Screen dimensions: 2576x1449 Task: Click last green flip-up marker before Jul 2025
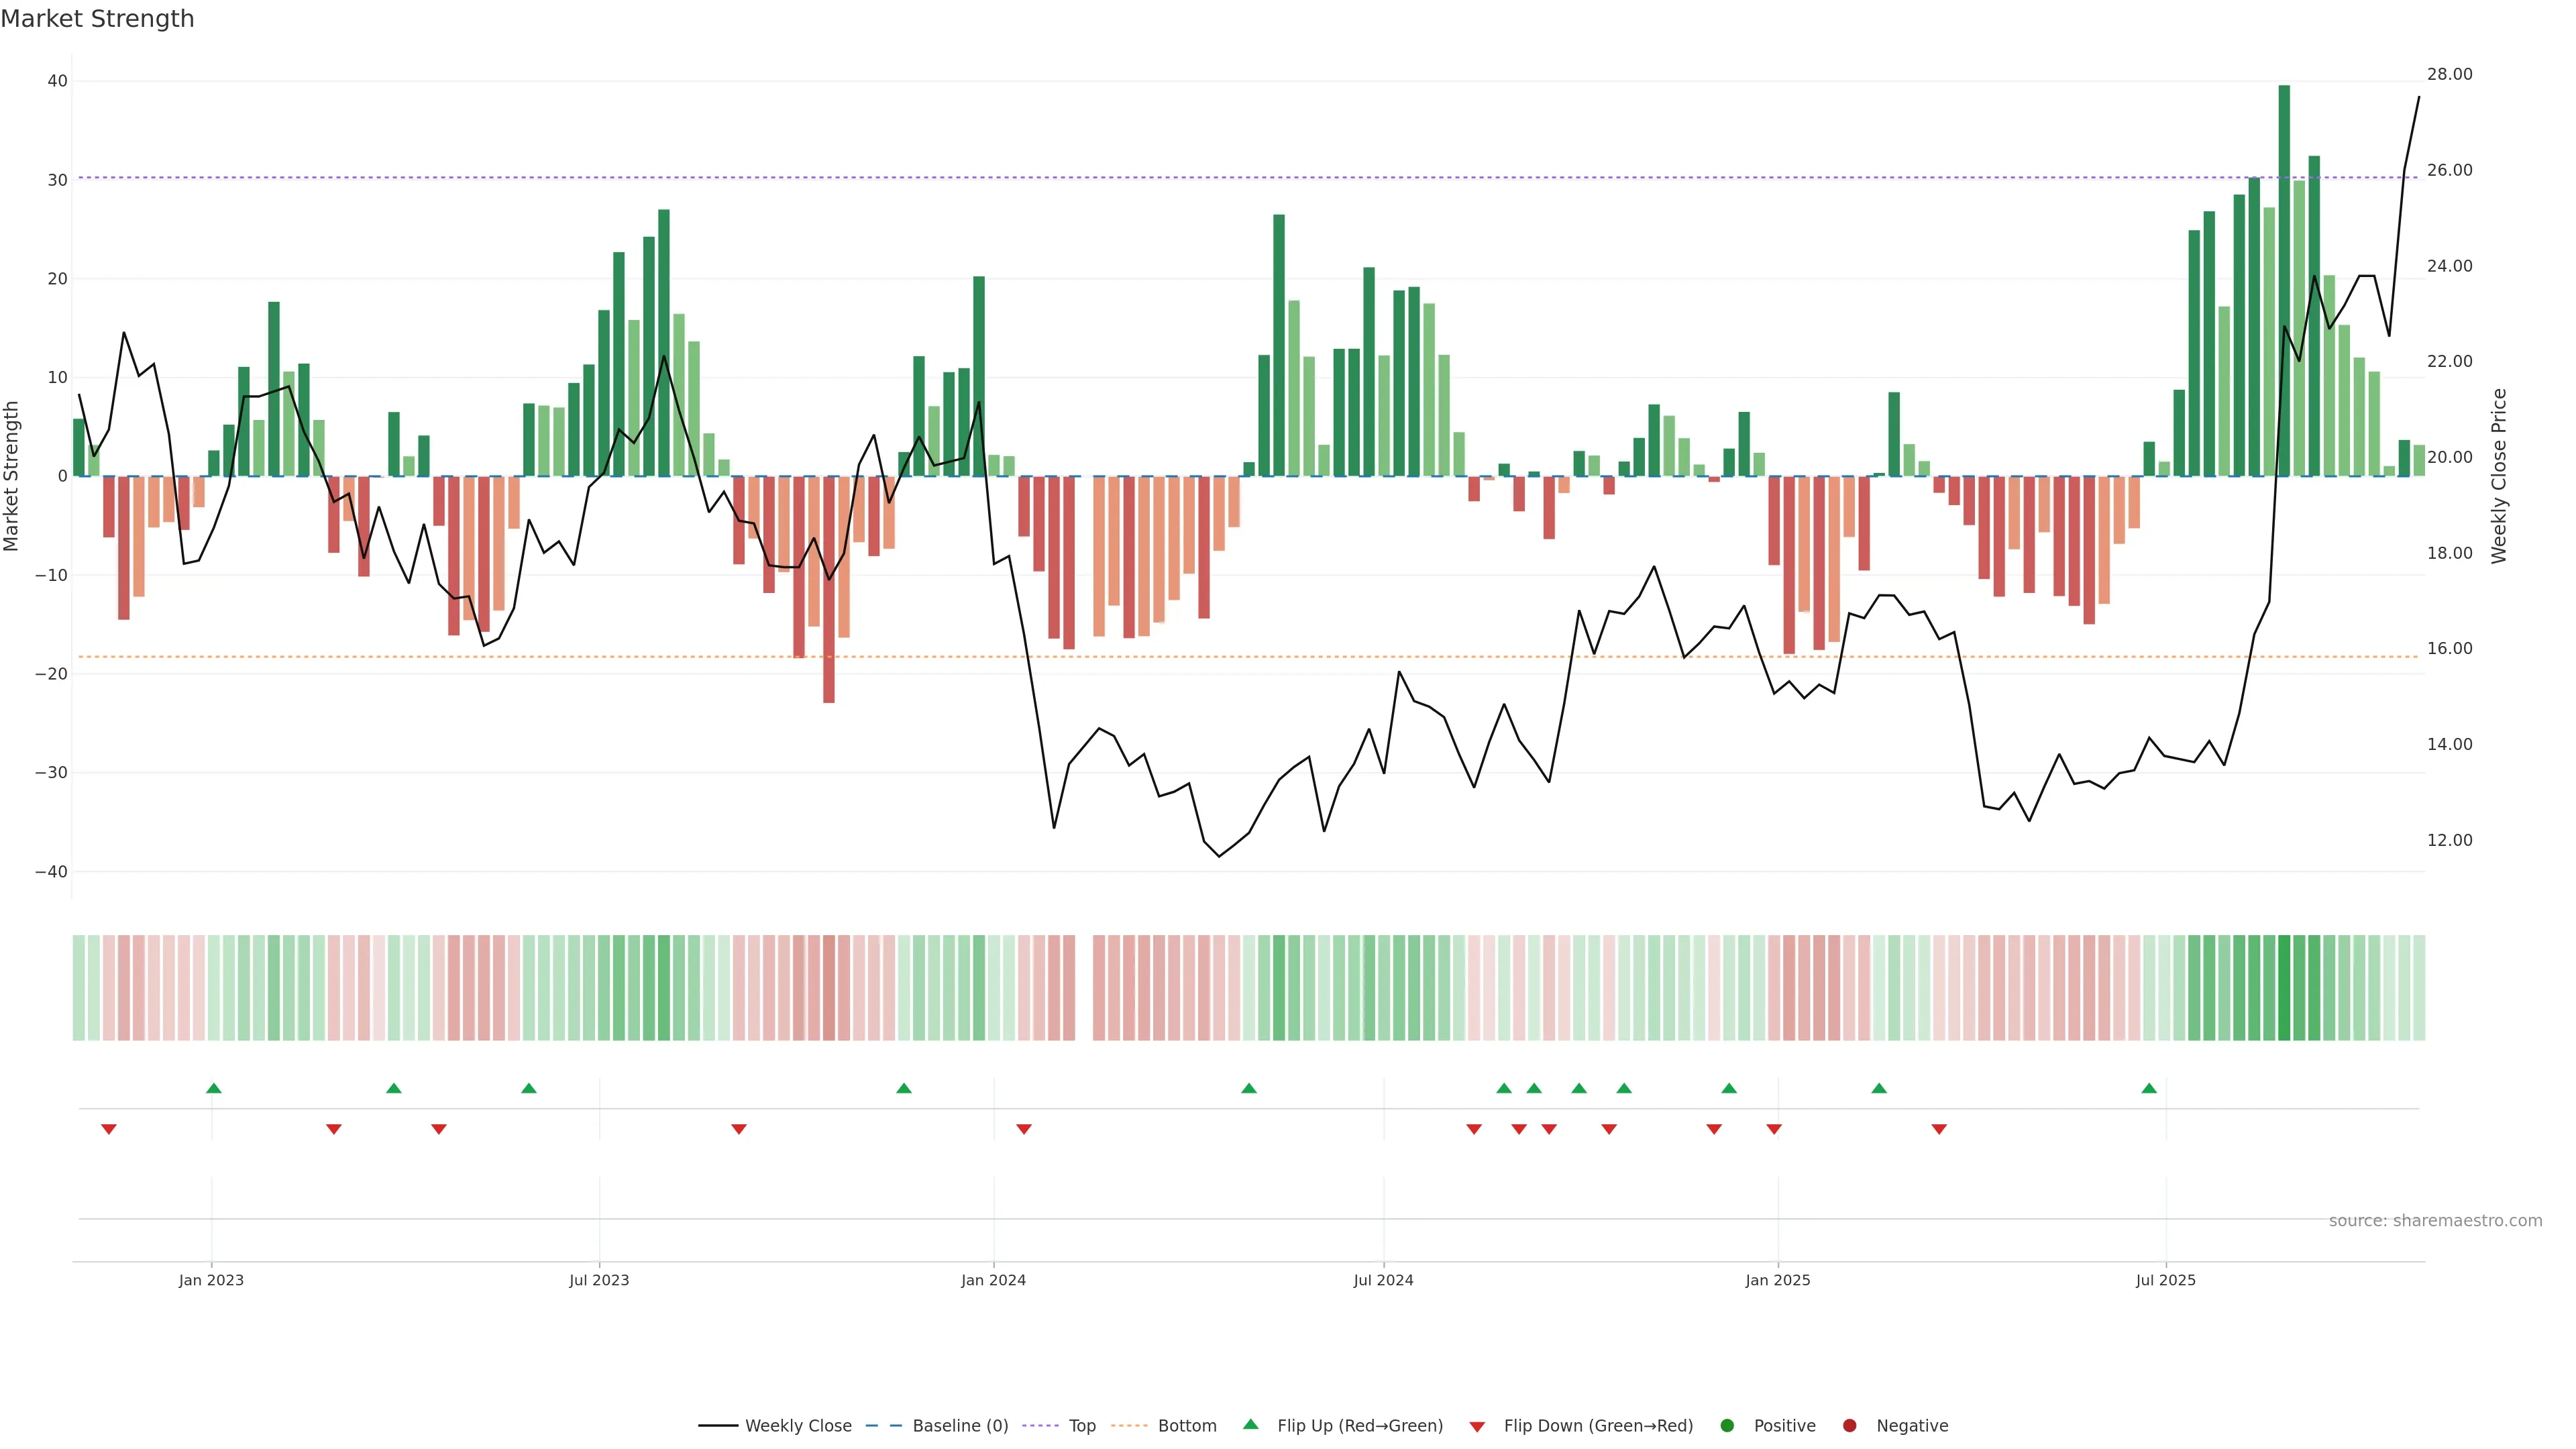[2149, 1088]
